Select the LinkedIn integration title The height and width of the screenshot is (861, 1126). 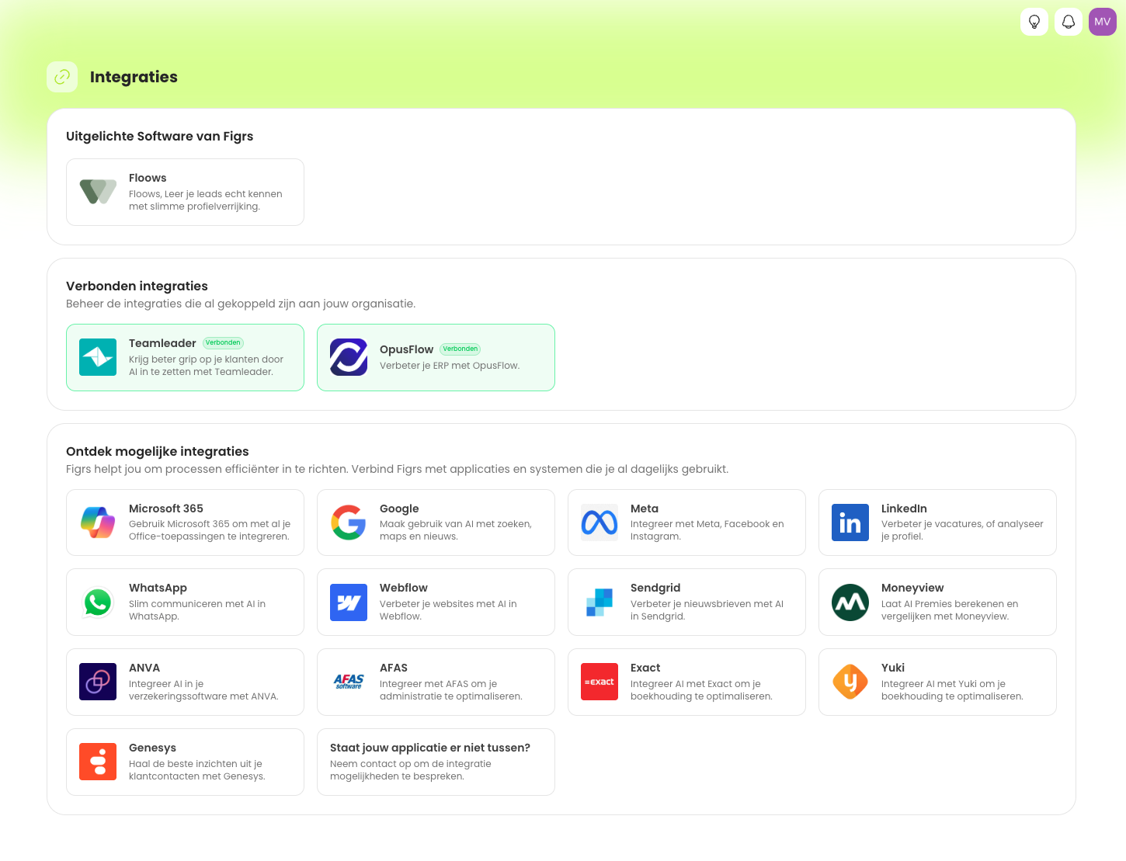904,509
